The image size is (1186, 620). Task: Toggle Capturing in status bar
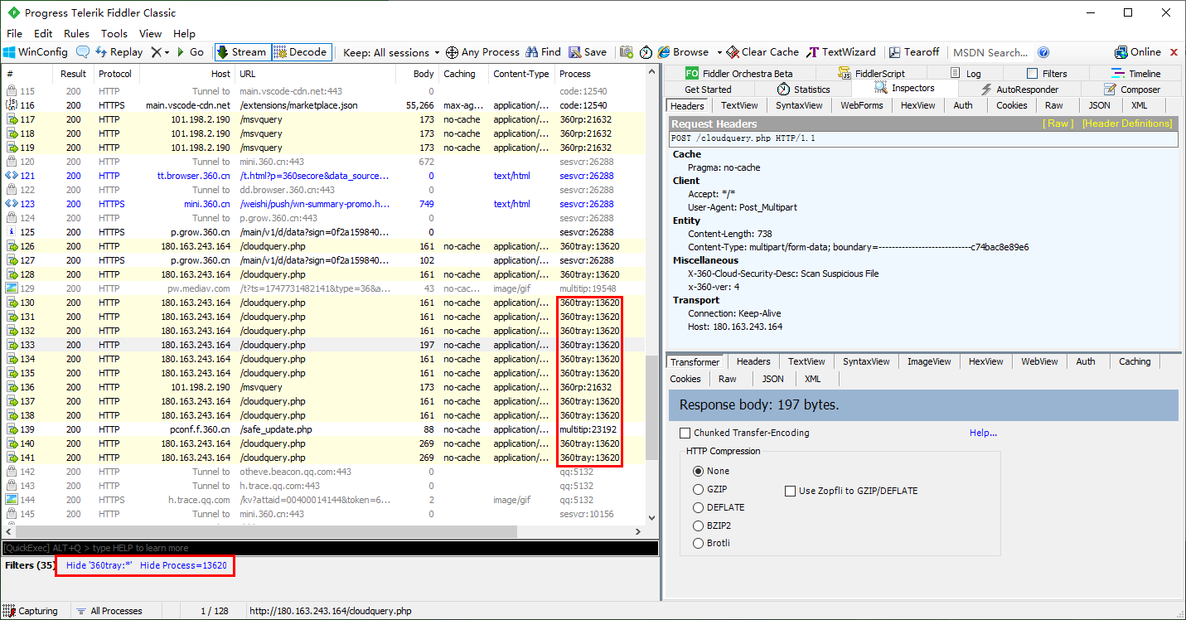click(x=31, y=611)
